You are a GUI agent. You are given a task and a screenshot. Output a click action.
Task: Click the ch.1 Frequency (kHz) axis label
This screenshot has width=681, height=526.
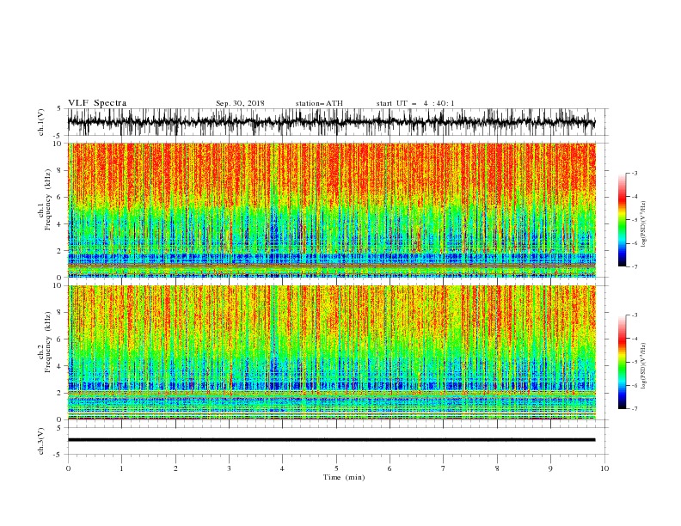click(45, 199)
